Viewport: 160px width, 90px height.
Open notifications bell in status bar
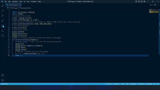[x=158, y=84]
